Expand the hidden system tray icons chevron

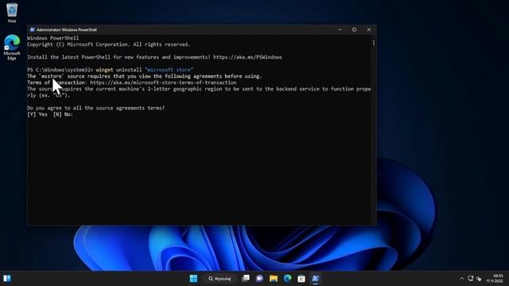coord(461,279)
